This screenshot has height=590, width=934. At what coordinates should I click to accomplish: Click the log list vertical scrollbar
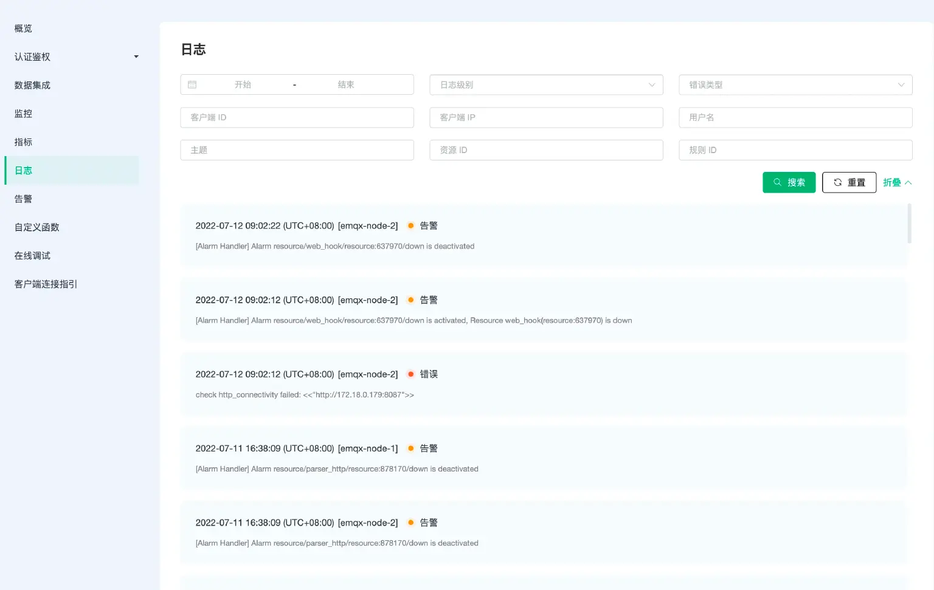tap(909, 224)
